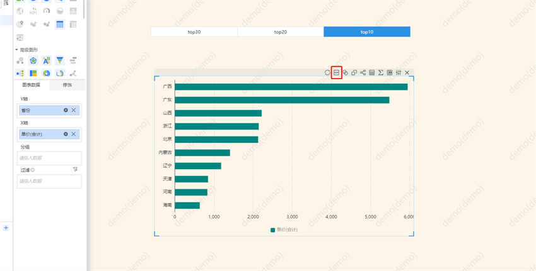Click the sigma summary icon
The width and height of the screenshot is (536, 271).
point(381,73)
